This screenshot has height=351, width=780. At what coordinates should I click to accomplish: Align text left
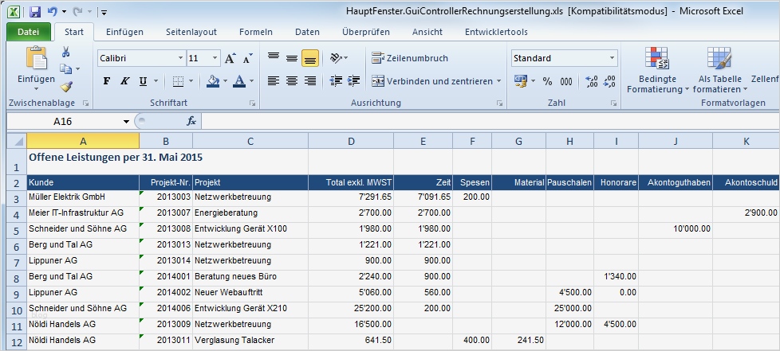tap(274, 81)
